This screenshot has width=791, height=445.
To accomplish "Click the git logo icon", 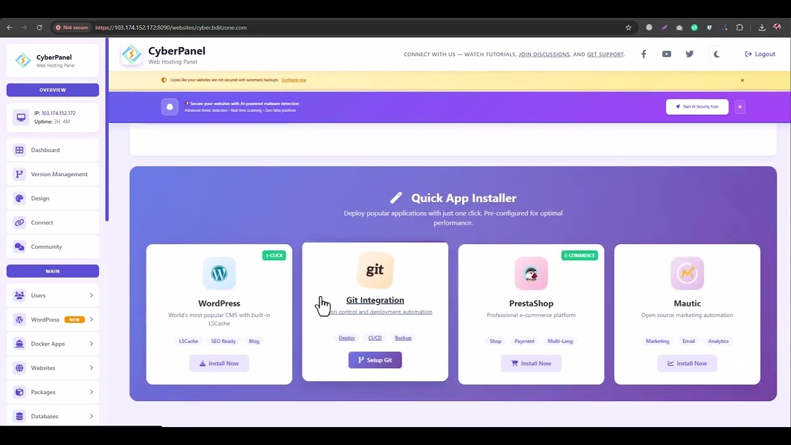I will (x=375, y=270).
